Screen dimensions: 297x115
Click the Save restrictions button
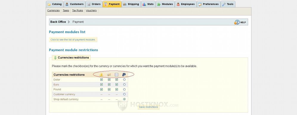pos(148,107)
